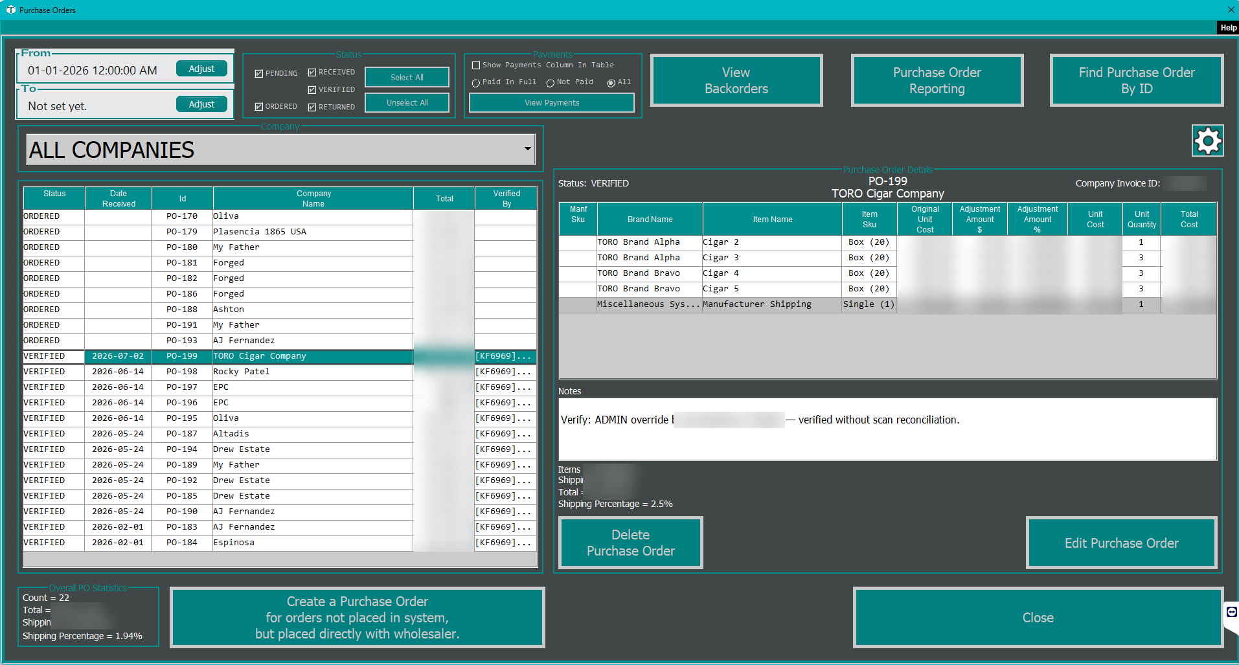Toggle the VERIFIED status checkbox

(312, 89)
